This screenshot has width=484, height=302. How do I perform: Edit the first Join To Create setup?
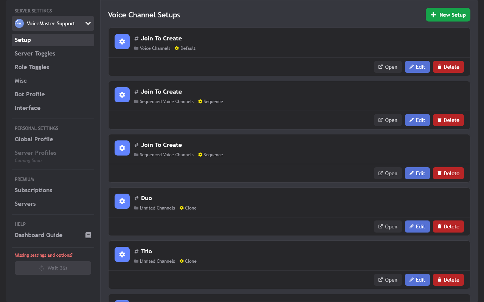[417, 67]
